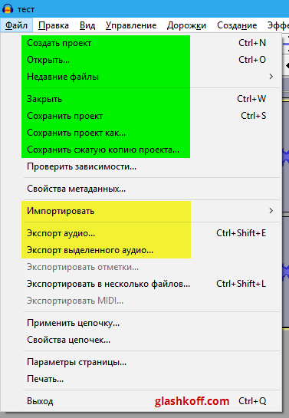This screenshot has height=418, width=289.
Task: Choose Сохранить сжатую копию проекта...
Action: (141, 150)
